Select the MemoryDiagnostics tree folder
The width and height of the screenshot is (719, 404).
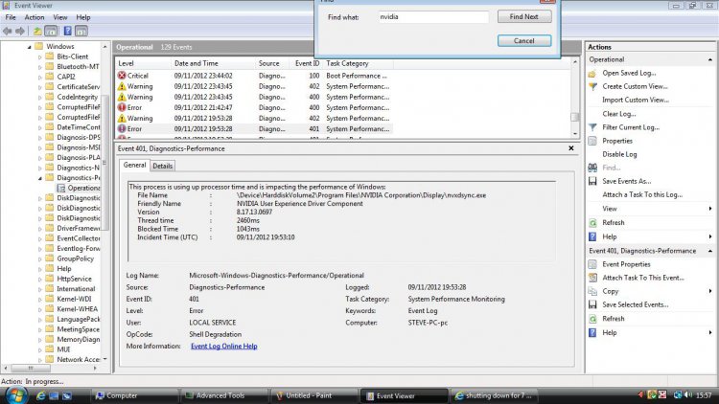point(74,340)
